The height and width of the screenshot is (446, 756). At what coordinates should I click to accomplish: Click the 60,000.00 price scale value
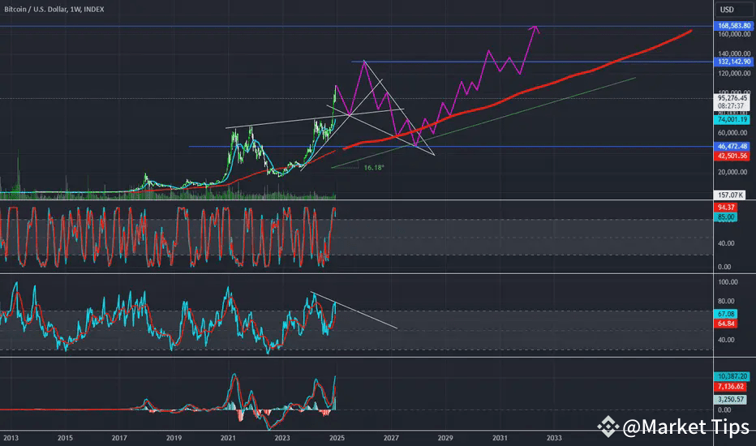tap(732, 133)
